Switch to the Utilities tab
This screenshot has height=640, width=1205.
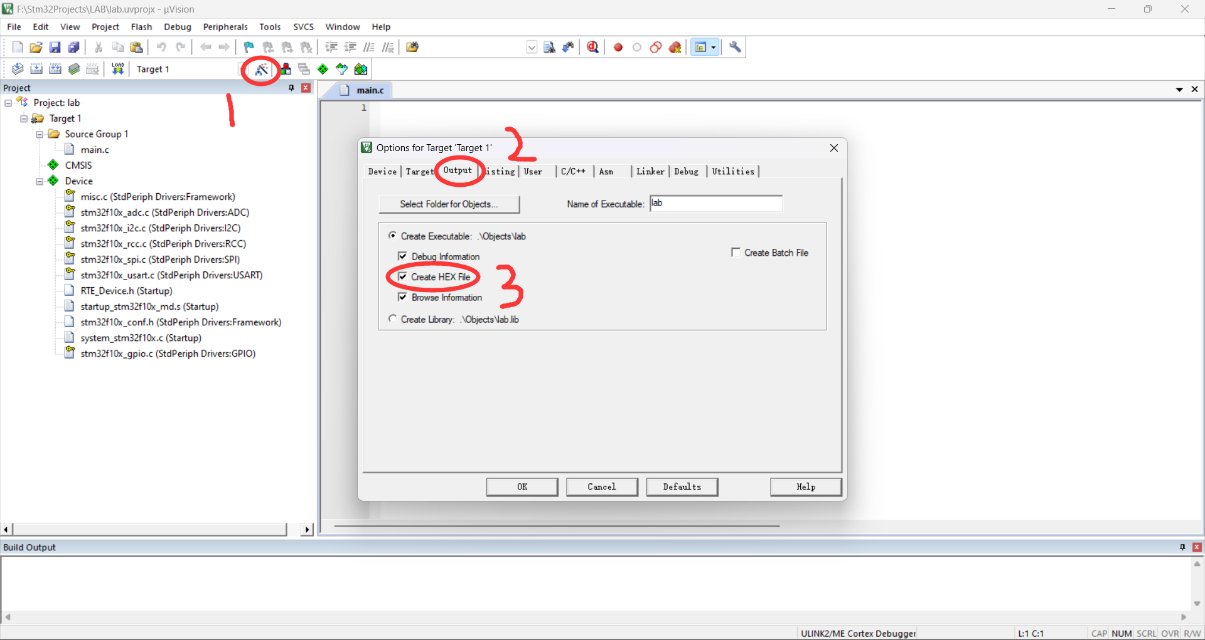pos(733,171)
